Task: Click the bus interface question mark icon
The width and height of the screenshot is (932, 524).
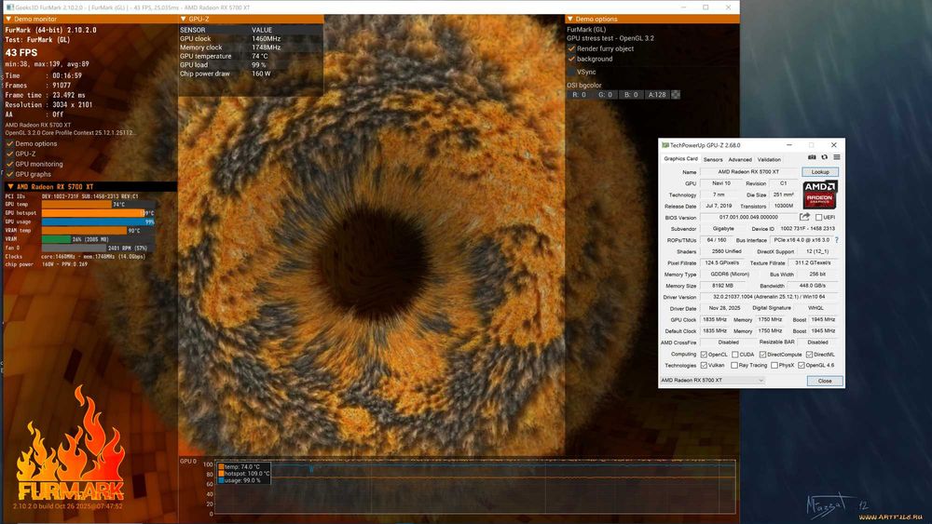Action: [x=836, y=240]
